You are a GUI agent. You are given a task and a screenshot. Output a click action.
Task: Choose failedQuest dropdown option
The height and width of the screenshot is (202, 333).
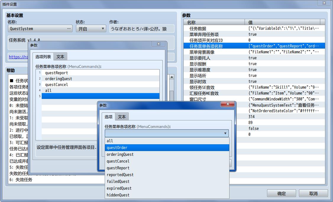point(167,181)
